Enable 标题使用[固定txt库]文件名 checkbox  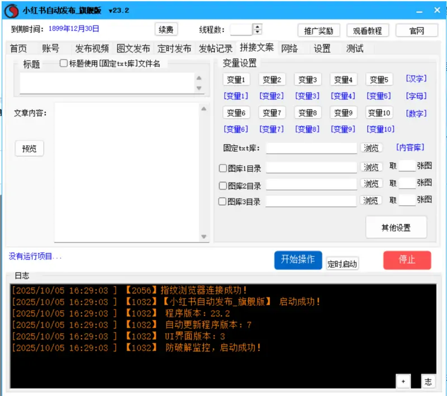64,63
